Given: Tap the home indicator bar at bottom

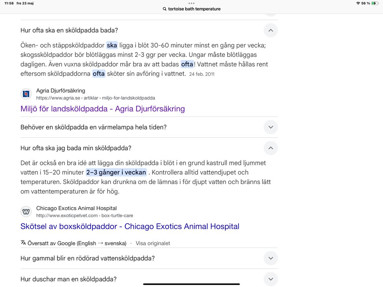Looking at the screenshot, I should click(191, 284).
